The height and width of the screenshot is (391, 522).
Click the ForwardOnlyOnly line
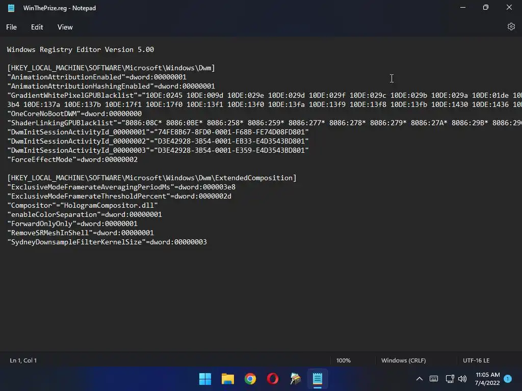tap(72, 224)
